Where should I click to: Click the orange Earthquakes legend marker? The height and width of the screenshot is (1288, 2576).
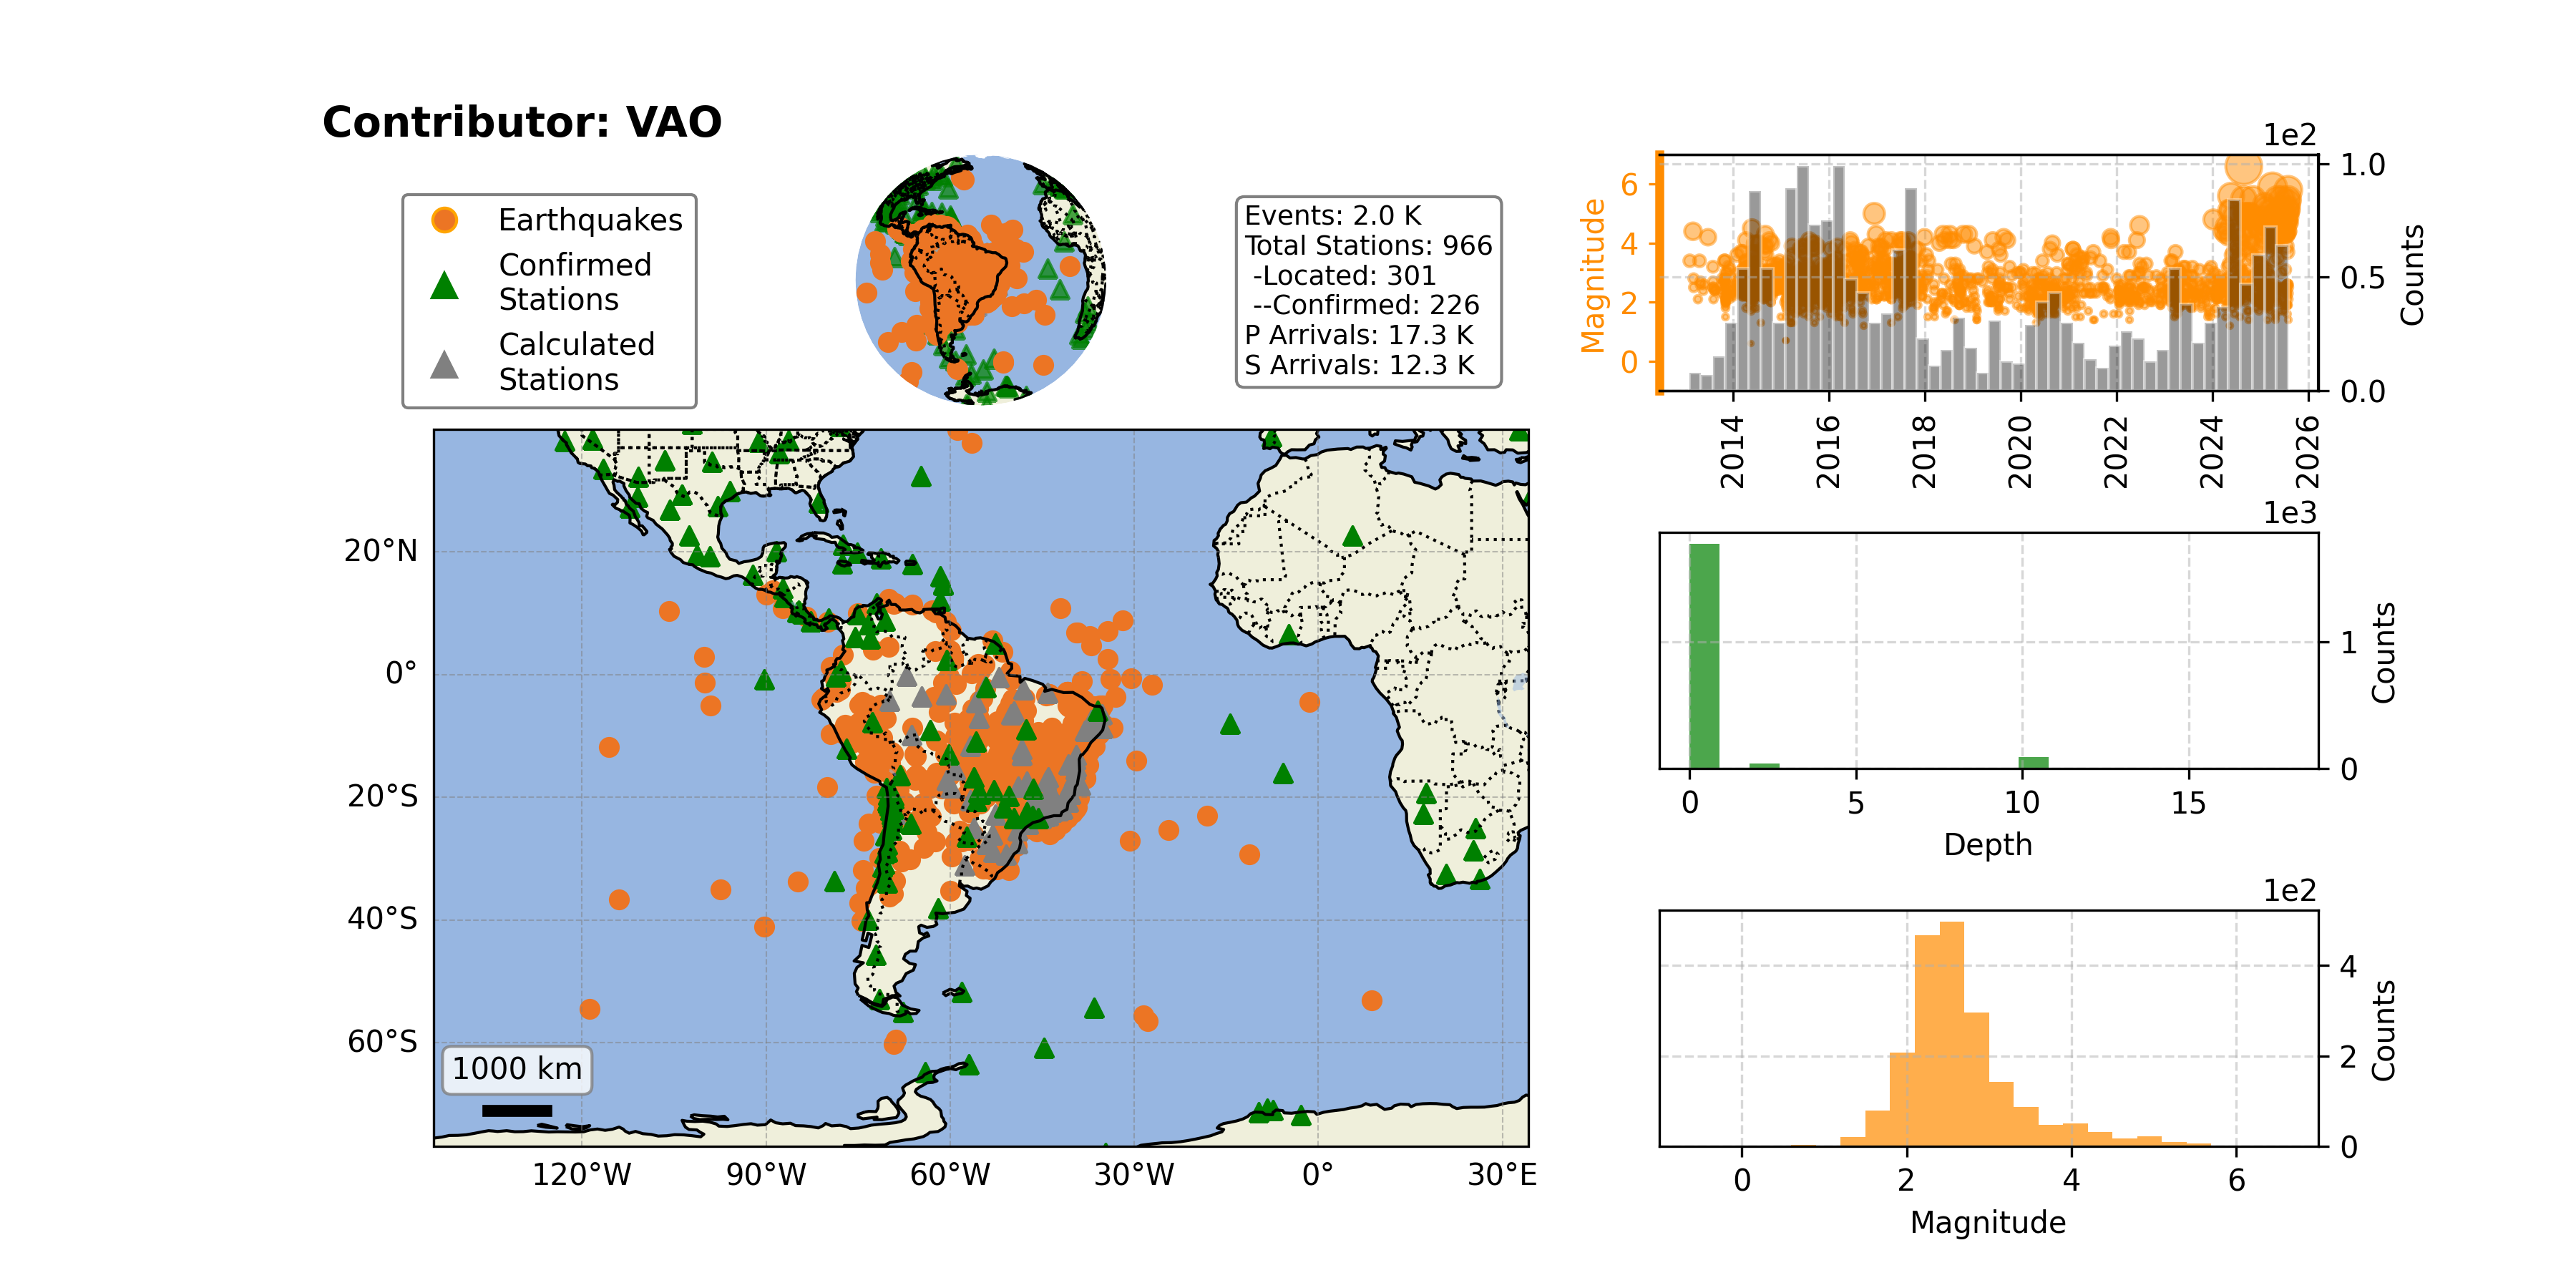pyautogui.click(x=444, y=220)
